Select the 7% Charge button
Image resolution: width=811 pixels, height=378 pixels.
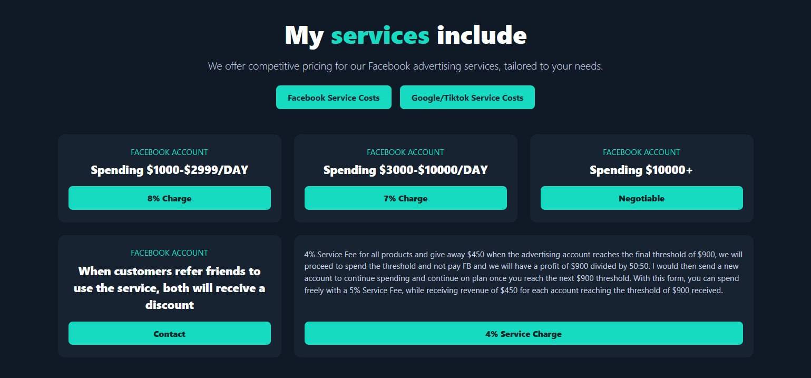405,198
